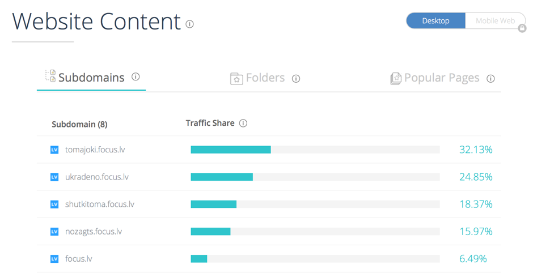Viewport: 533px width, 277px height.
Task: Open ukradeno.focus.lv subdomain link
Action: [96, 177]
